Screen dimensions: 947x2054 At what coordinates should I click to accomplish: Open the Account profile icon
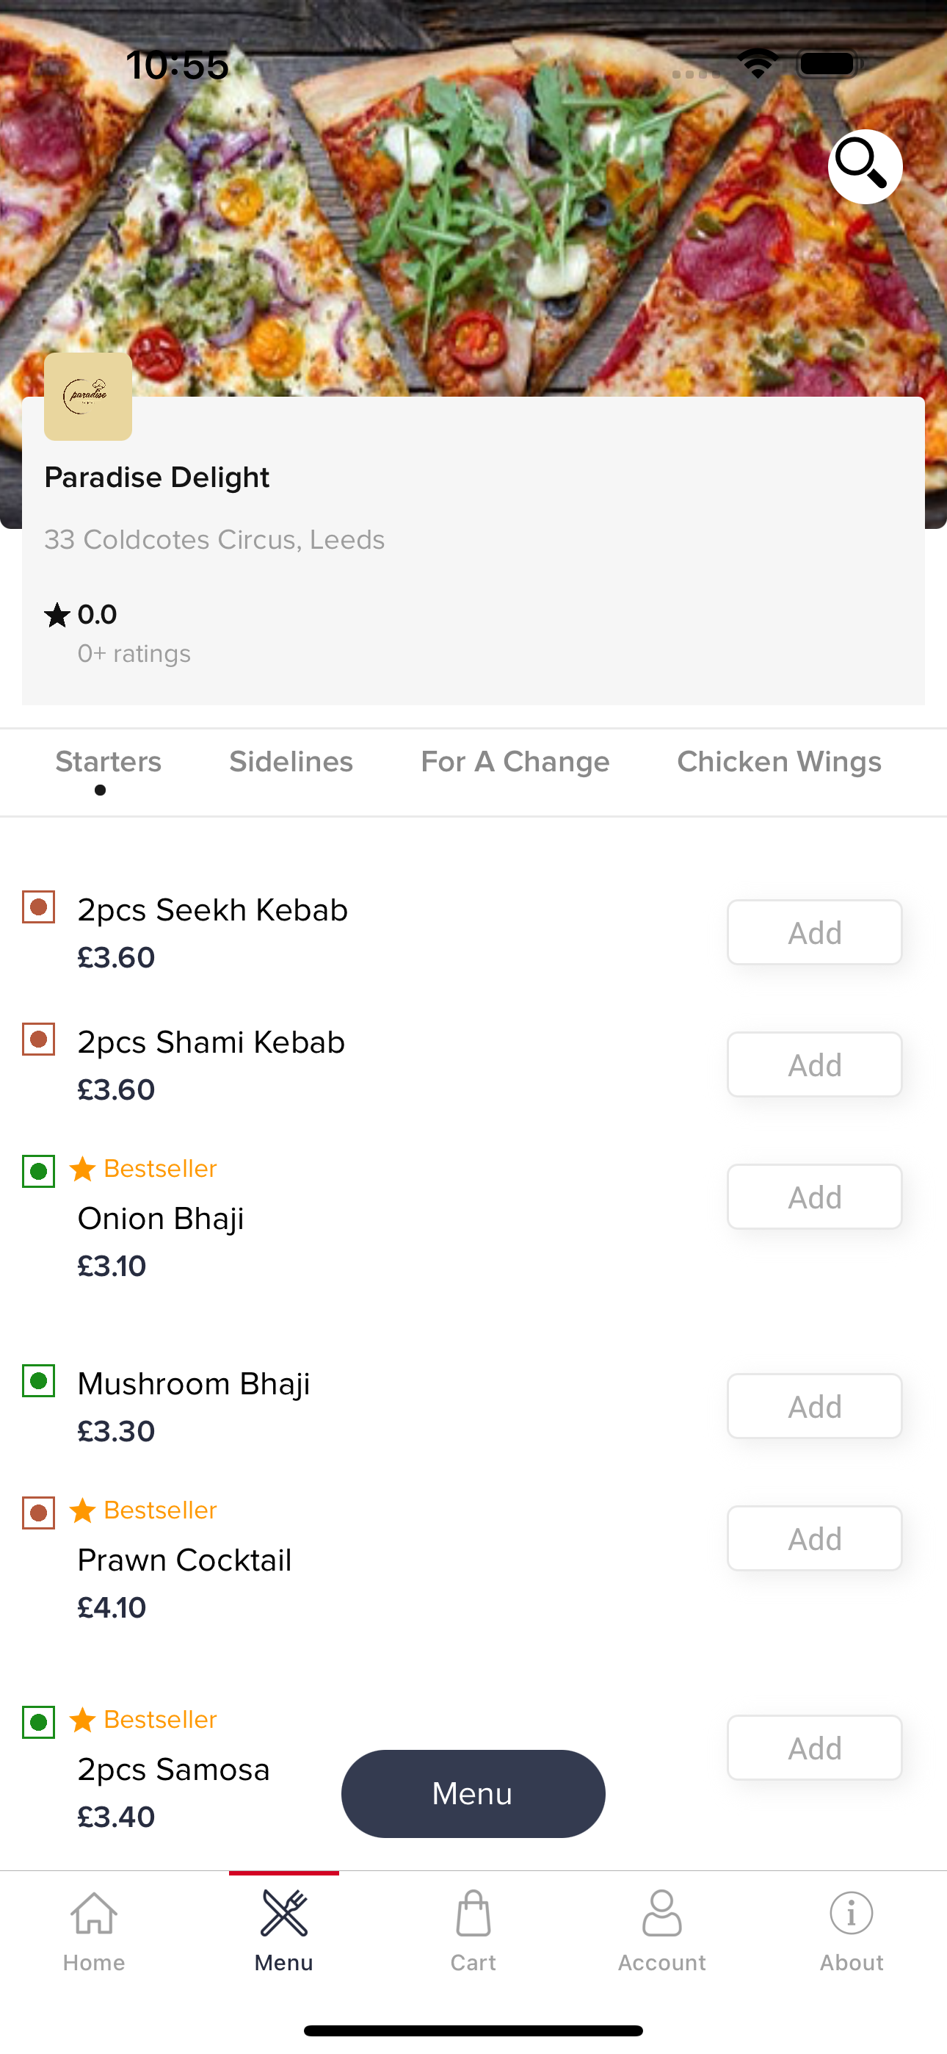[x=661, y=1913]
